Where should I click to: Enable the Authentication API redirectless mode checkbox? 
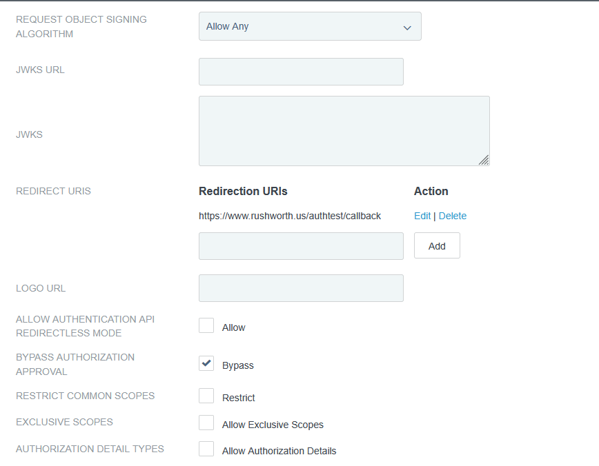click(x=206, y=326)
